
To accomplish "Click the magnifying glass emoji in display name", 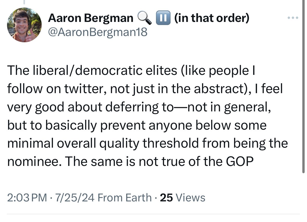I will (145, 18).
